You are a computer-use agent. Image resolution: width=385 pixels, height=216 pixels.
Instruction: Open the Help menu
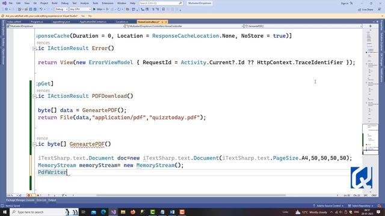coord(132,3)
